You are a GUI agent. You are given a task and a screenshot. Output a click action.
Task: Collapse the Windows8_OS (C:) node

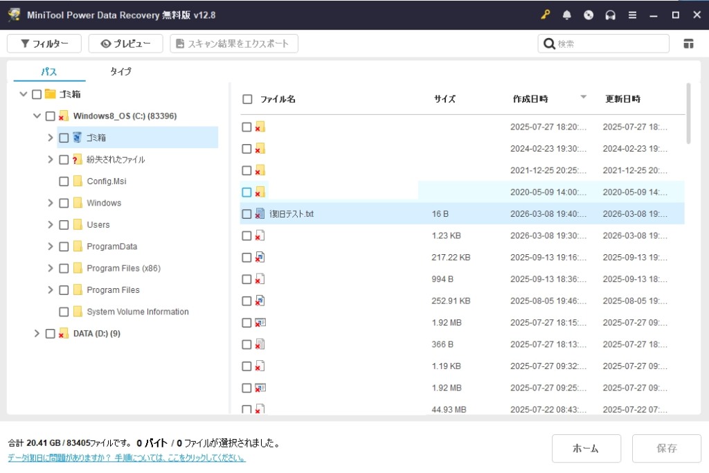[x=37, y=116]
